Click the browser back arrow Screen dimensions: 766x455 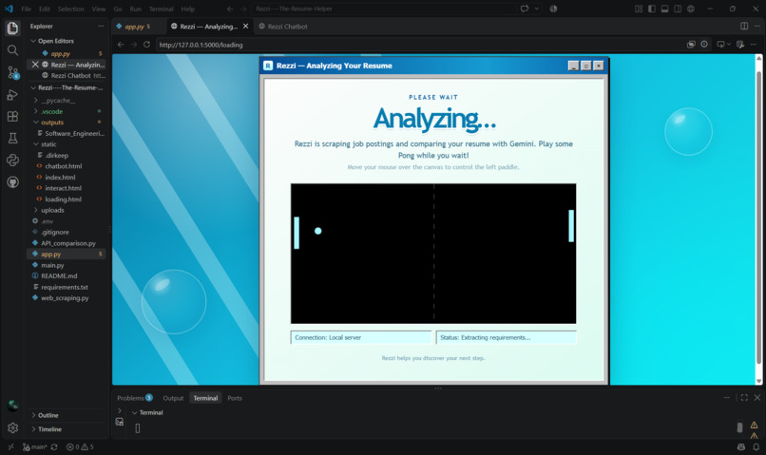pyautogui.click(x=121, y=45)
